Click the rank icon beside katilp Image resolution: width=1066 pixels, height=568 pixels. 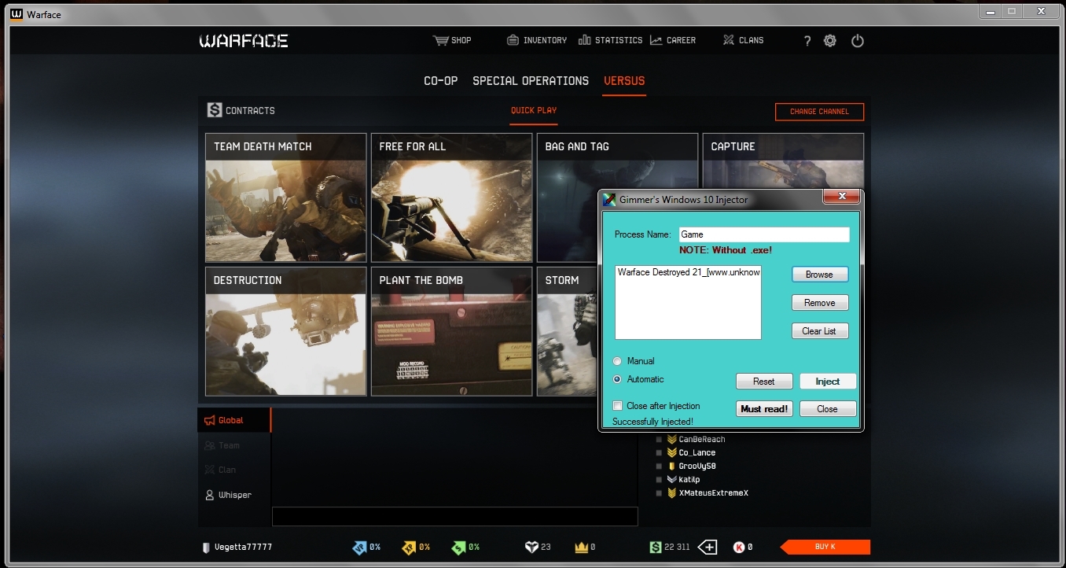(x=671, y=479)
